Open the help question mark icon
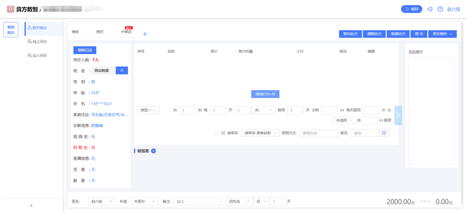467x212 pixels. [440, 9]
